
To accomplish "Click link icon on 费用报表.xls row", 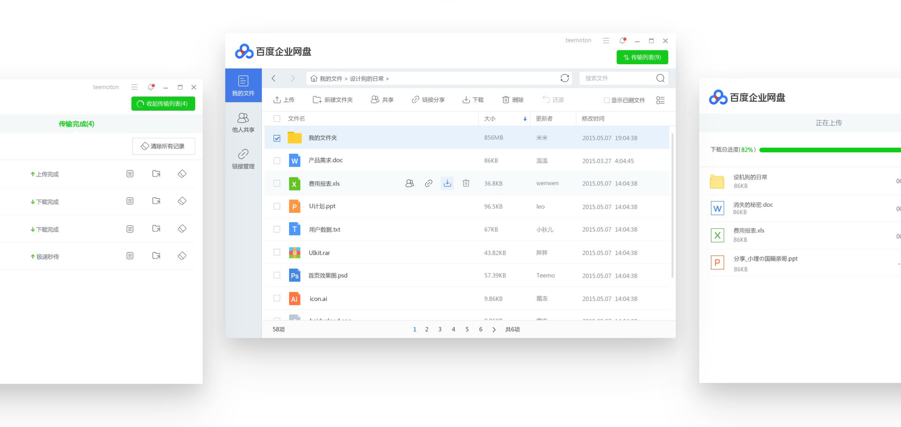I will click(x=429, y=183).
